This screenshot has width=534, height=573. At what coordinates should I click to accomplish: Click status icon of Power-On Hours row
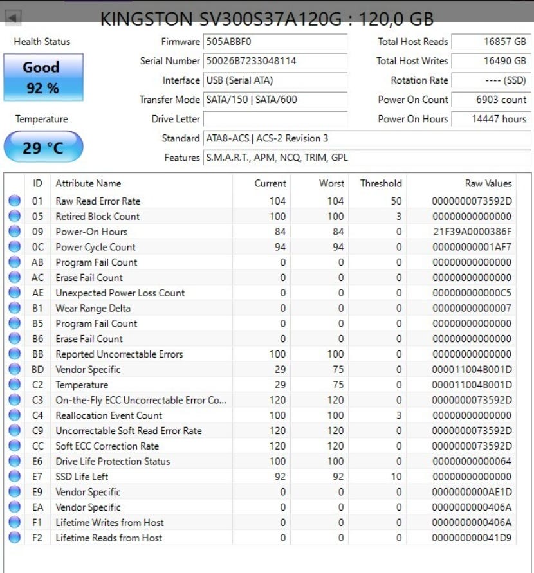point(15,232)
